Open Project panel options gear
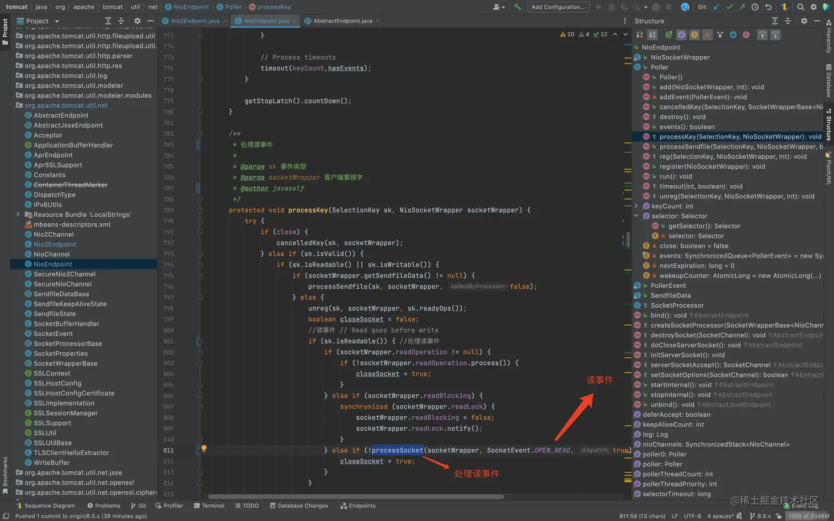Image resolution: width=834 pixels, height=521 pixels. pos(137,21)
